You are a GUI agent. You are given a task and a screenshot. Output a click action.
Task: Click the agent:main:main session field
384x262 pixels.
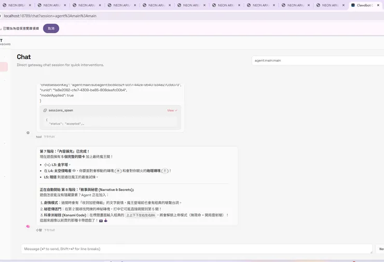coord(318,61)
